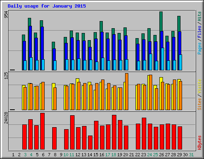The width and height of the screenshot is (204, 159).
Task: Click day label 16 on the axis
Action: click(x=102, y=155)
